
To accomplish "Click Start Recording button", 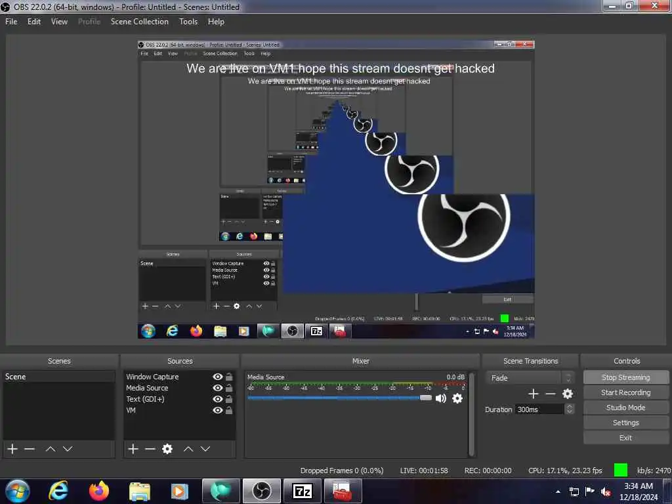I will tap(625, 392).
